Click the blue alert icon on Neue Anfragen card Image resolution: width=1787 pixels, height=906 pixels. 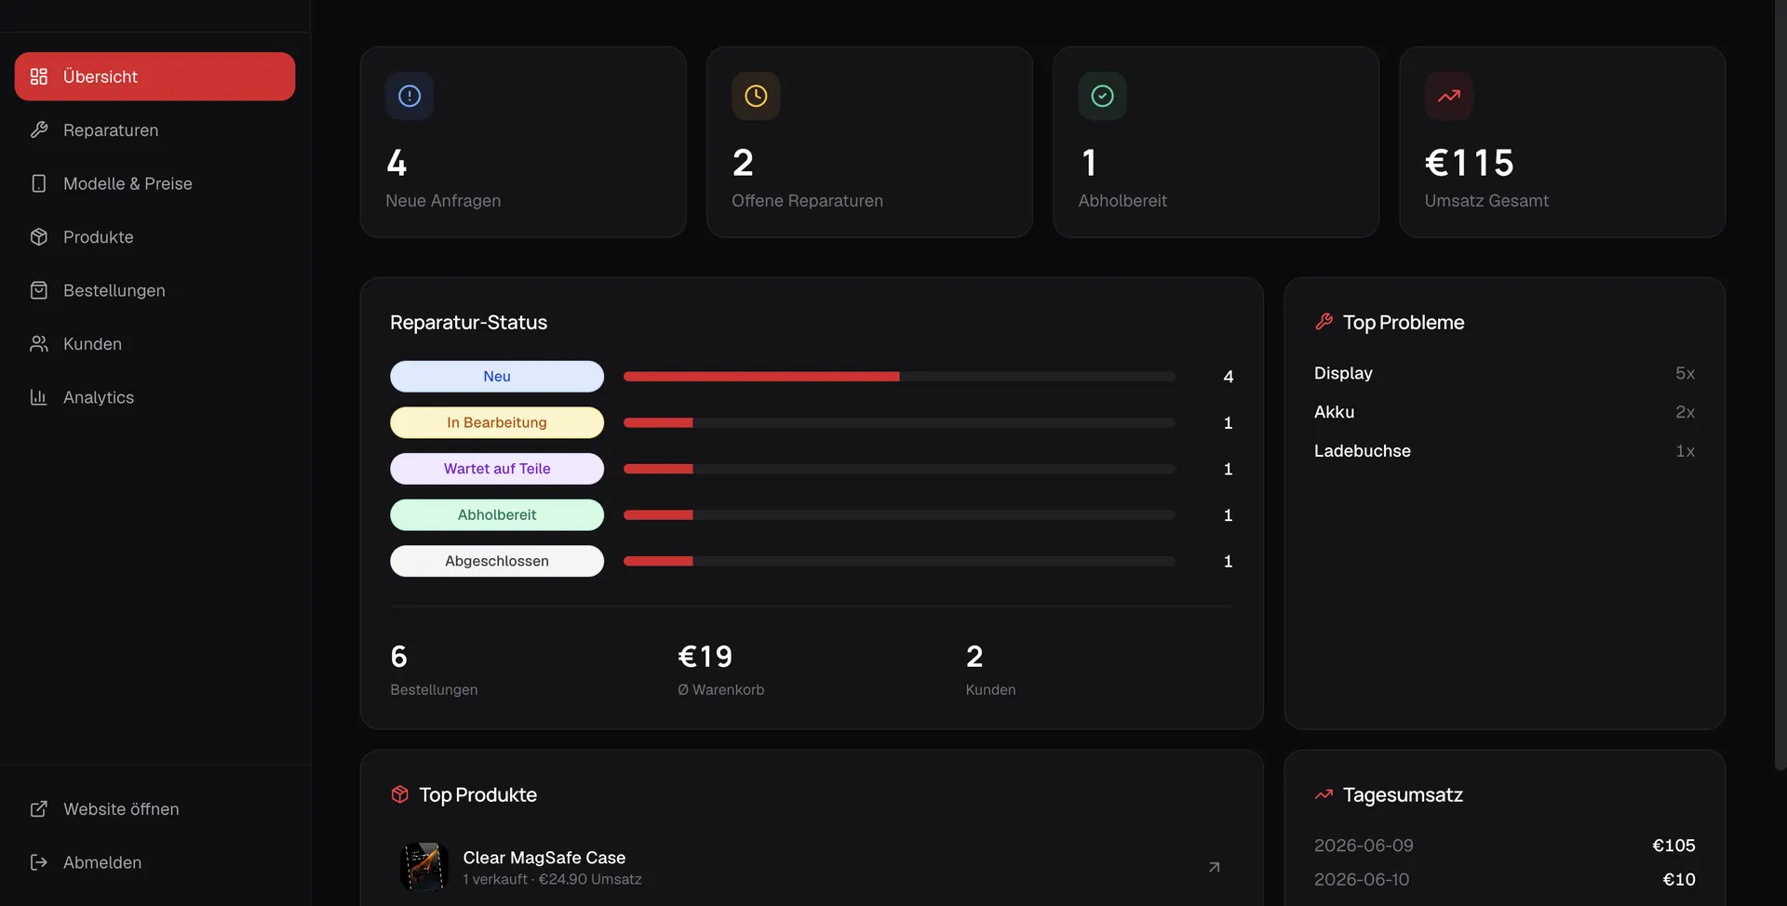410,96
